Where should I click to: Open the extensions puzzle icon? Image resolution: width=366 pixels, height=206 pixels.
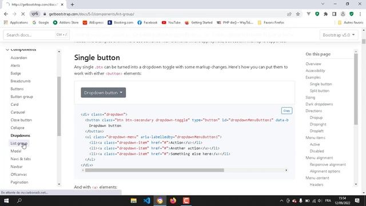point(325,14)
